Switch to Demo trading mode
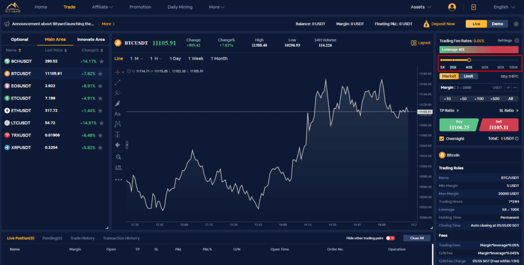This screenshot has width=524, height=265. [497, 24]
